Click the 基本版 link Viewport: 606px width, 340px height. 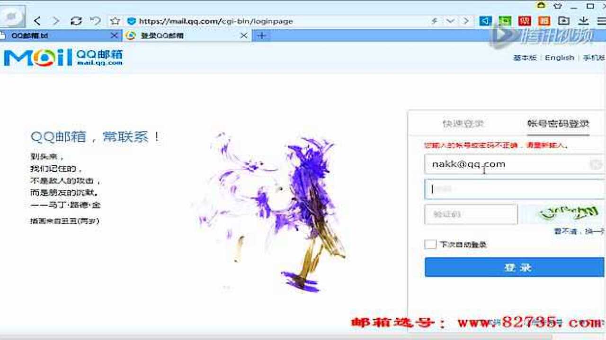point(525,58)
